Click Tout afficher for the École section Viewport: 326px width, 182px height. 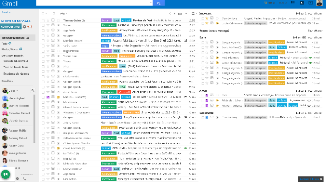point(315,37)
